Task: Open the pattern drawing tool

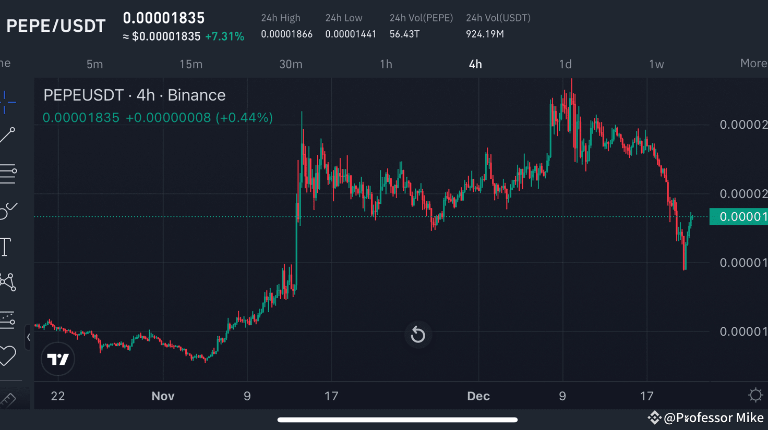Action: pos(8,282)
